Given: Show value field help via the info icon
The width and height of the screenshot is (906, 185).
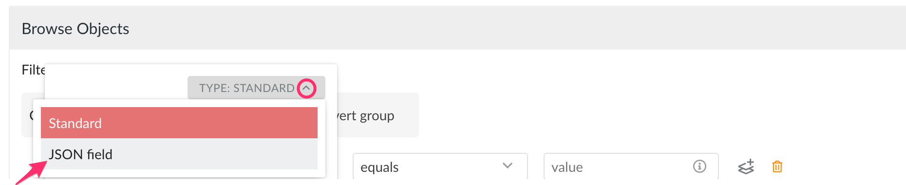Looking at the screenshot, I should pyautogui.click(x=699, y=166).
